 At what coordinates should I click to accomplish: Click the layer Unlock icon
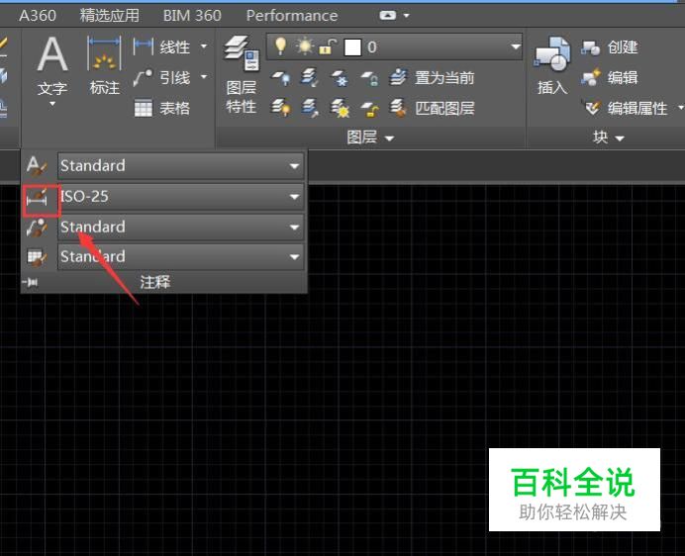coord(369,109)
